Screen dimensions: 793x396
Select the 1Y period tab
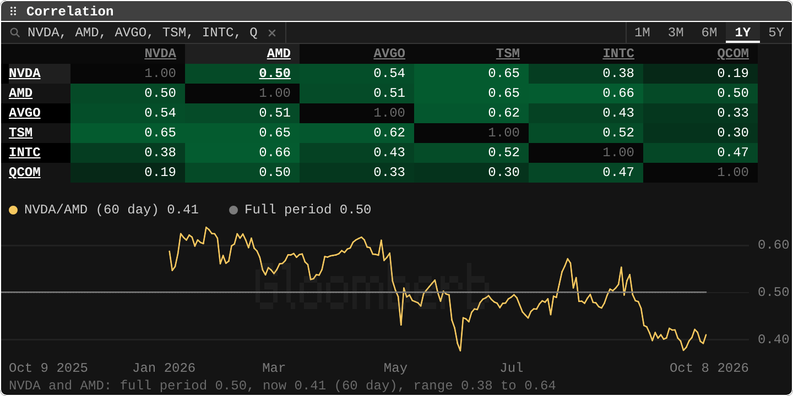click(x=743, y=32)
